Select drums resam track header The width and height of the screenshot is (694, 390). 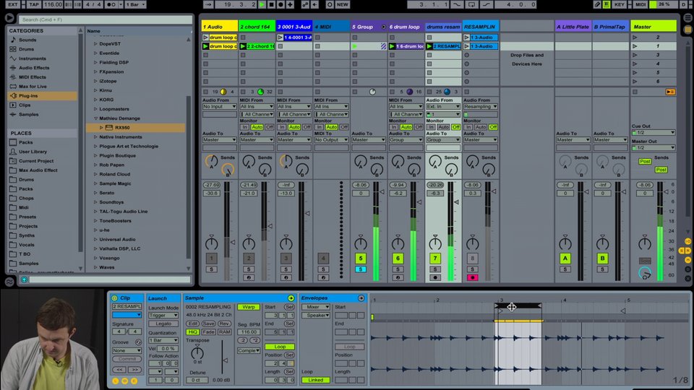point(443,27)
